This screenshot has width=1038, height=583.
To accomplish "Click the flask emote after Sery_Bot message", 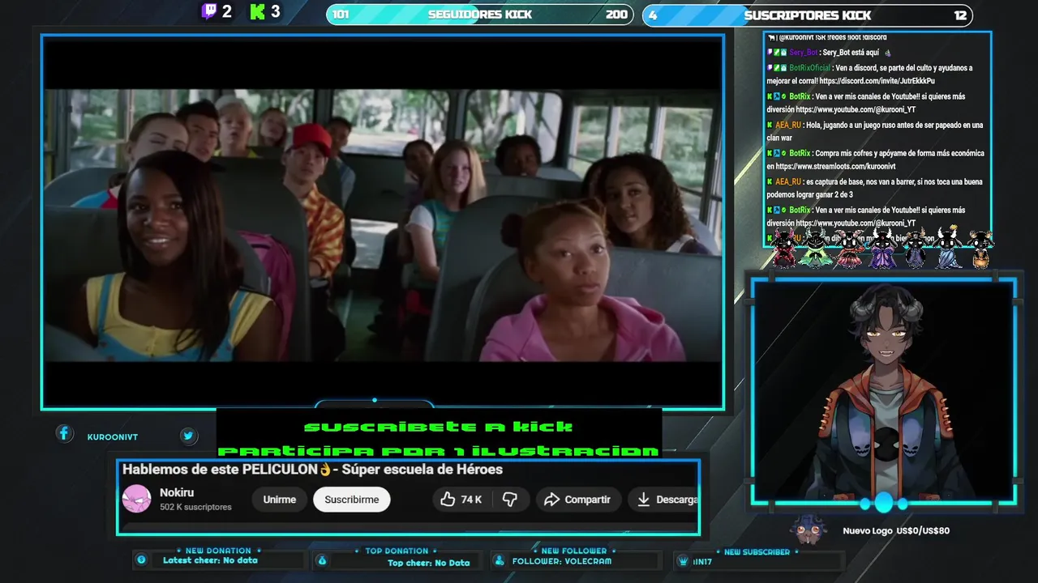I will 887,53.
